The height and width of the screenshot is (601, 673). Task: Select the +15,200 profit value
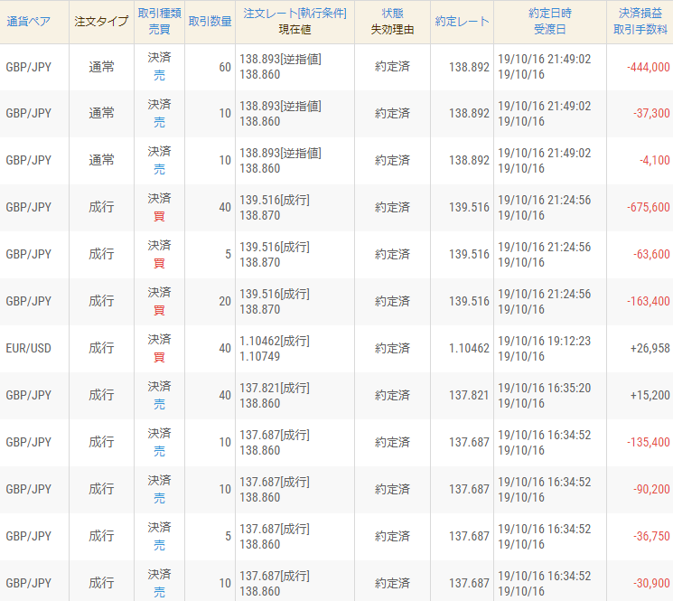[650, 395]
